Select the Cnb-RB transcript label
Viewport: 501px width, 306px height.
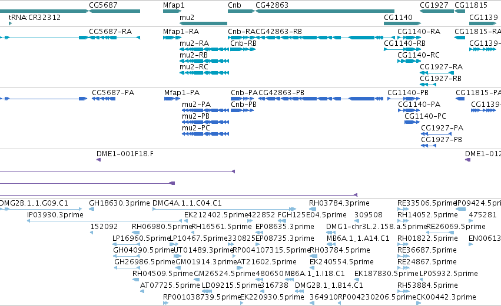pos(244,43)
